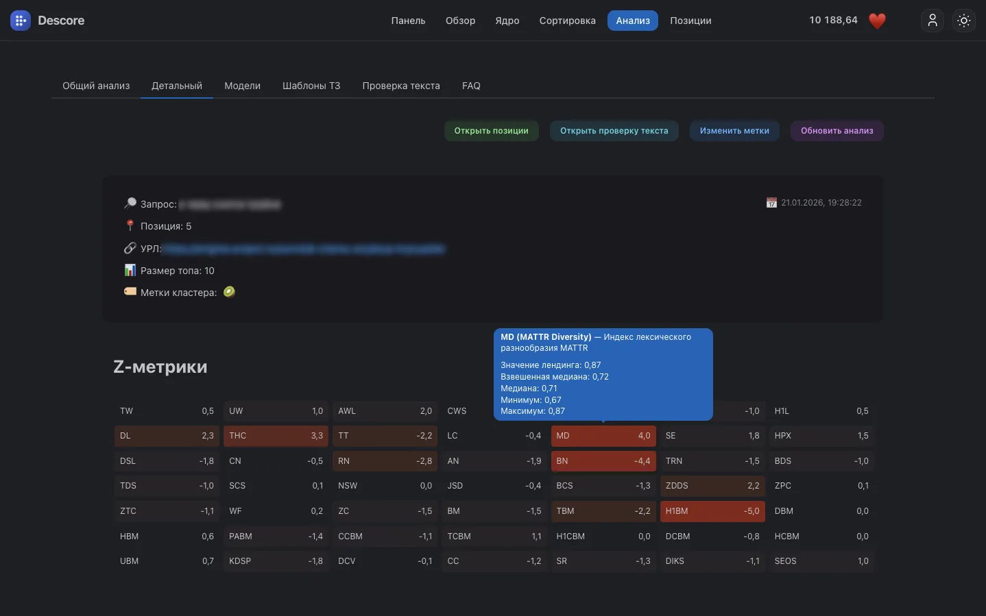Go to Сортировка in the top navigation
This screenshot has height=616, width=986.
(x=567, y=21)
